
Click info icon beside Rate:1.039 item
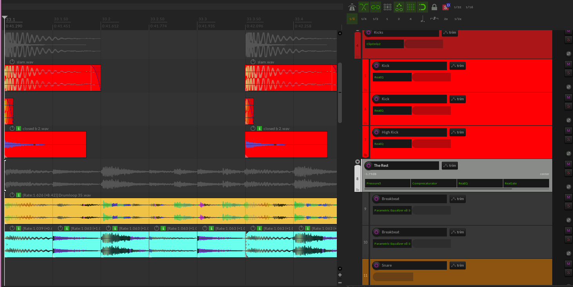pyautogui.click(x=19, y=228)
